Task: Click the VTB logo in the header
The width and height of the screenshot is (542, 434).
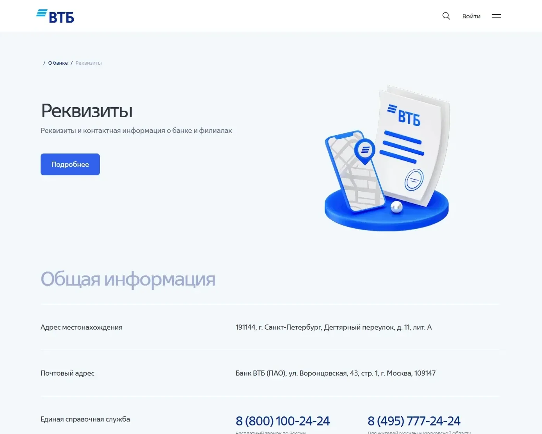Action: 55,16
